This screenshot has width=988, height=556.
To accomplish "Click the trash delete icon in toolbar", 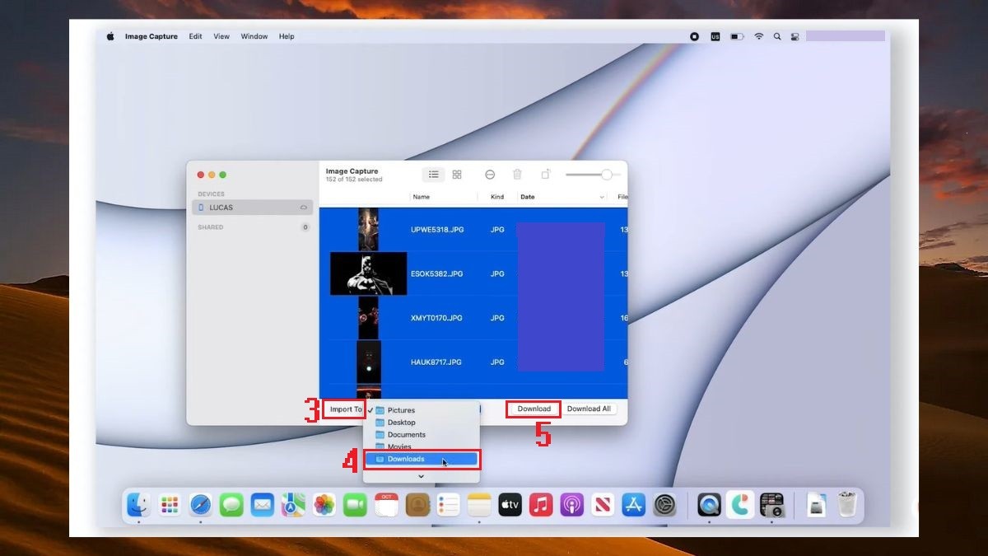I will (517, 175).
